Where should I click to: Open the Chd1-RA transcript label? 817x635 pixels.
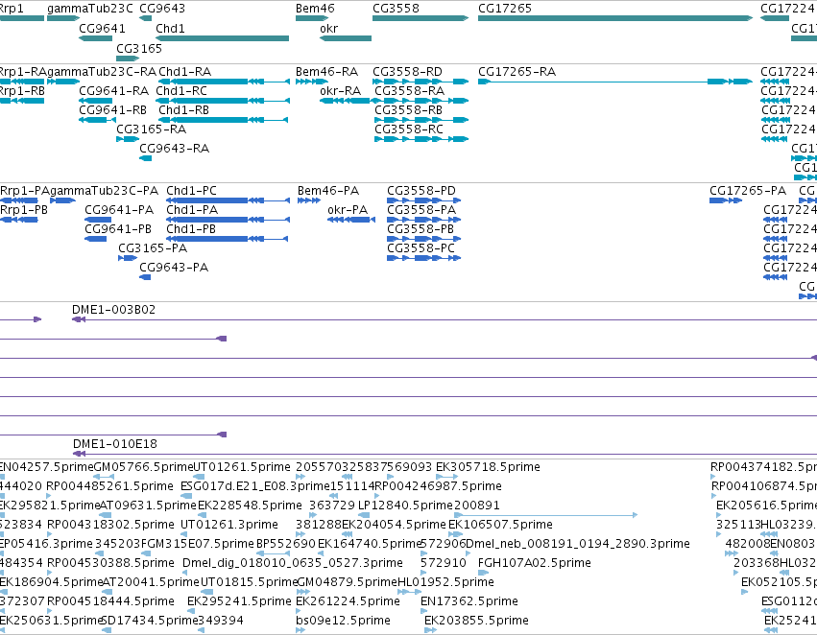tap(185, 72)
